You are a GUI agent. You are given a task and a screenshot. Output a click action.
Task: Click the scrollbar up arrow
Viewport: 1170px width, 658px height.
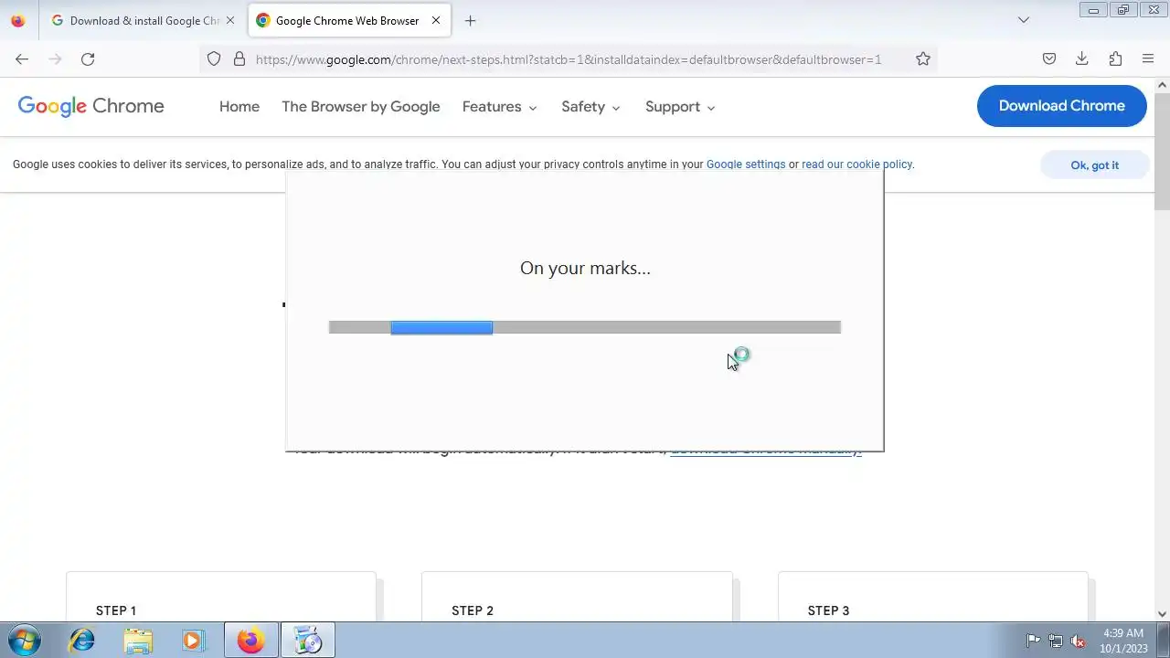pyautogui.click(x=1163, y=85)
